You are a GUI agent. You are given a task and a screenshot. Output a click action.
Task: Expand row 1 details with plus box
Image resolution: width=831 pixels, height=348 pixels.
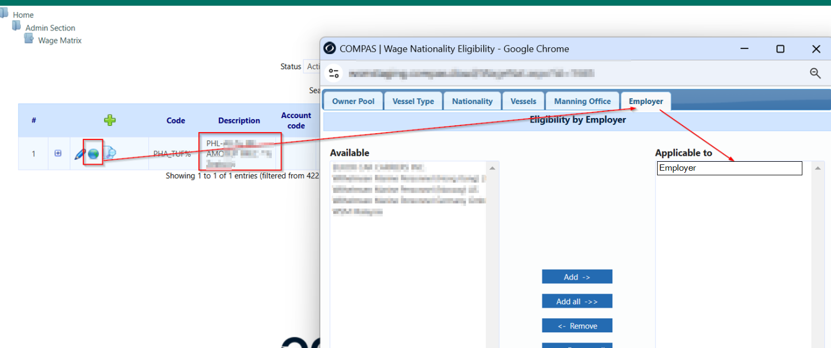click(58, 153)
